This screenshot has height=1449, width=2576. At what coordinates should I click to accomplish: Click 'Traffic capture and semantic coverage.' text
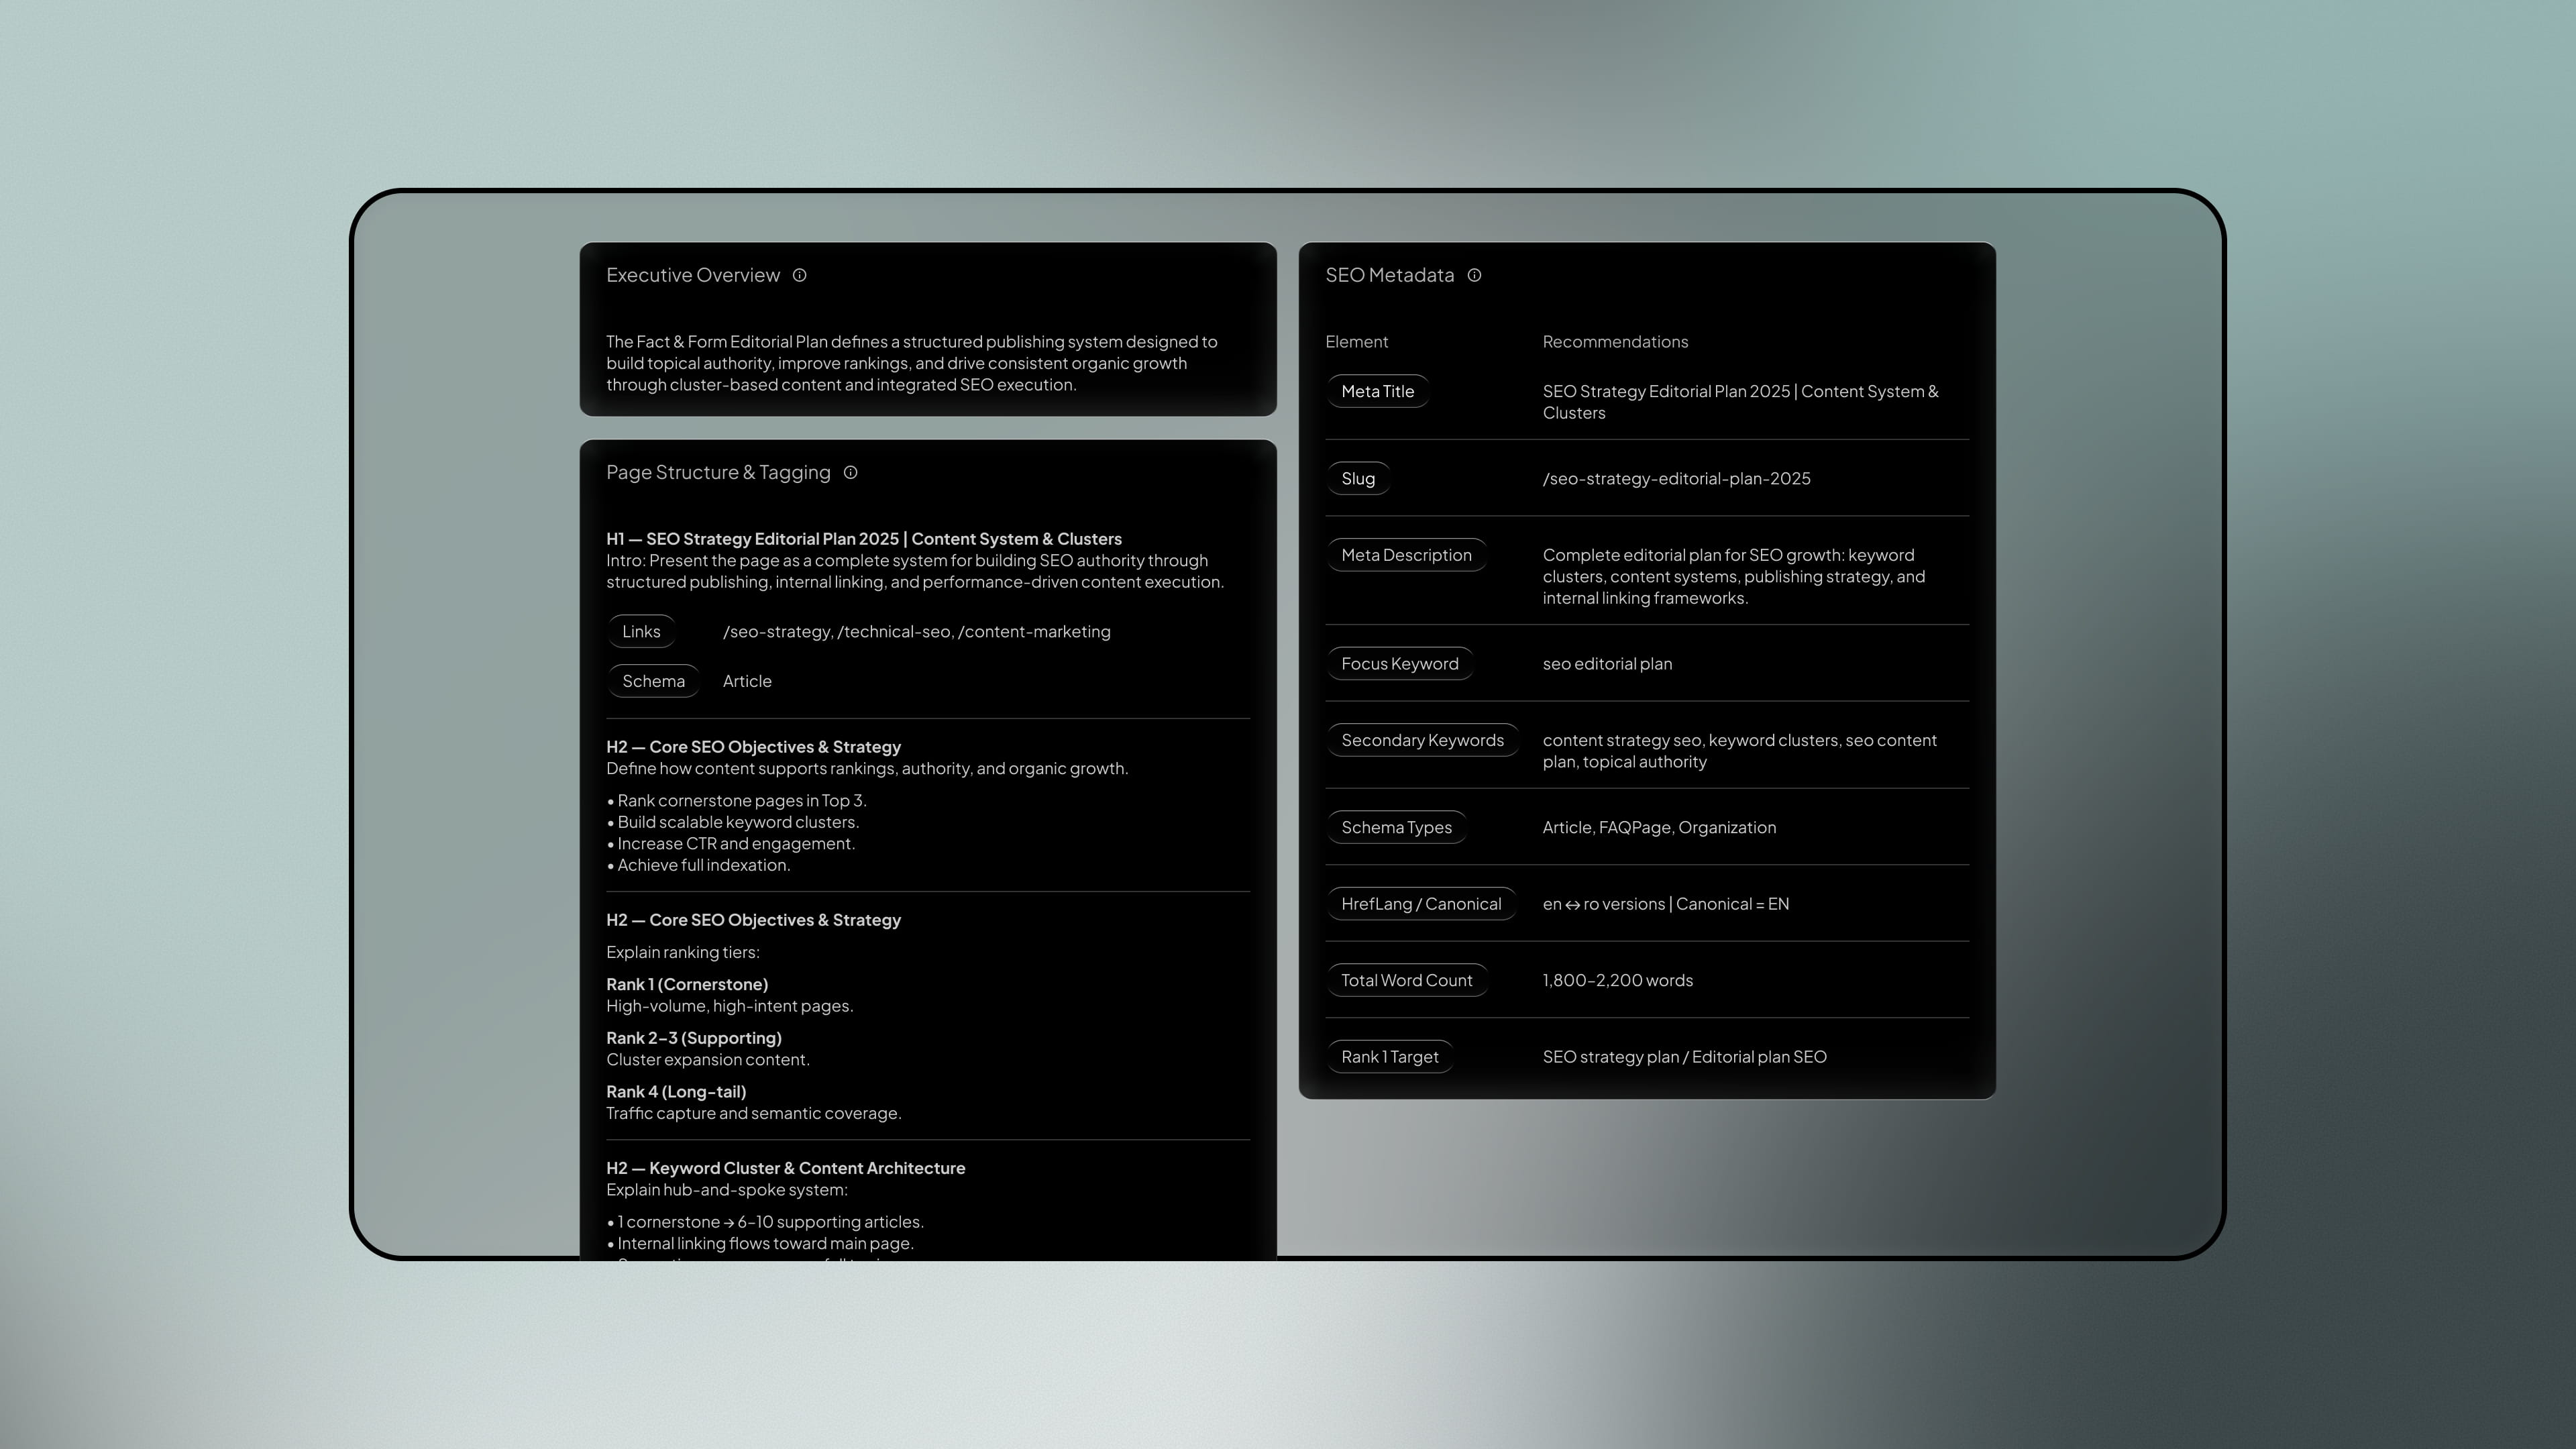pos(753,1114)
